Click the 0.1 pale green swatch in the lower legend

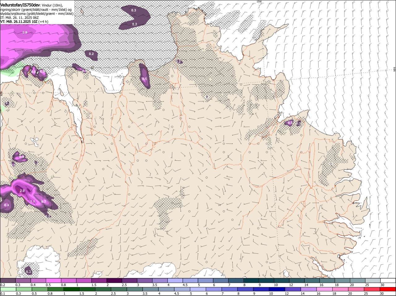[8, 289]
